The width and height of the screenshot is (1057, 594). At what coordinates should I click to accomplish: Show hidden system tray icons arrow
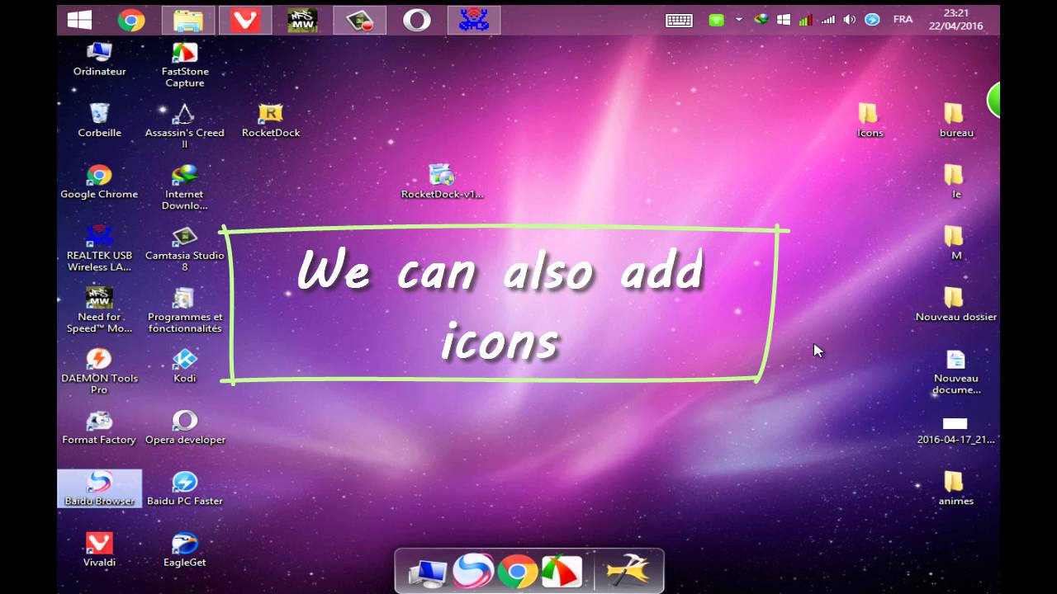point(739,20)
